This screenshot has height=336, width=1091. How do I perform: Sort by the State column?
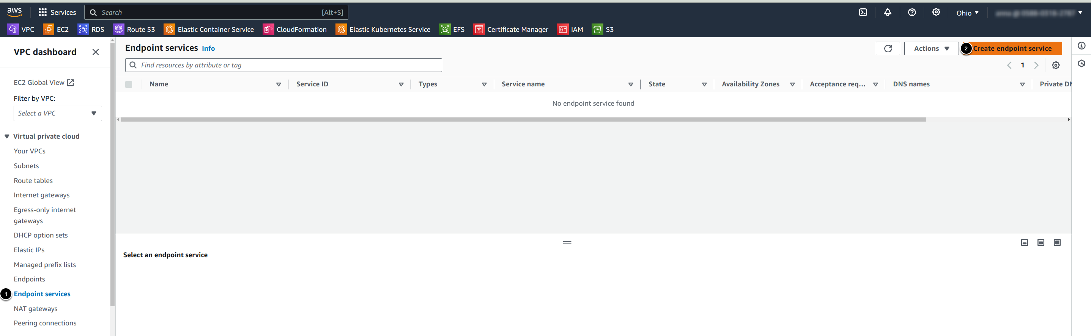(x=704, y=84)
